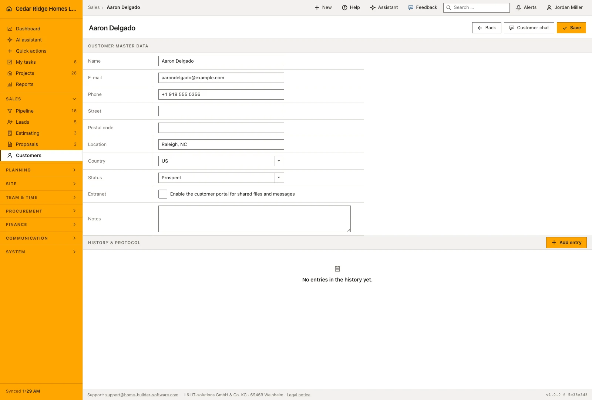Click the AI assistant sparkle icon in sidebar
This screenshot has width=592, height=400.
coord(10,40)
